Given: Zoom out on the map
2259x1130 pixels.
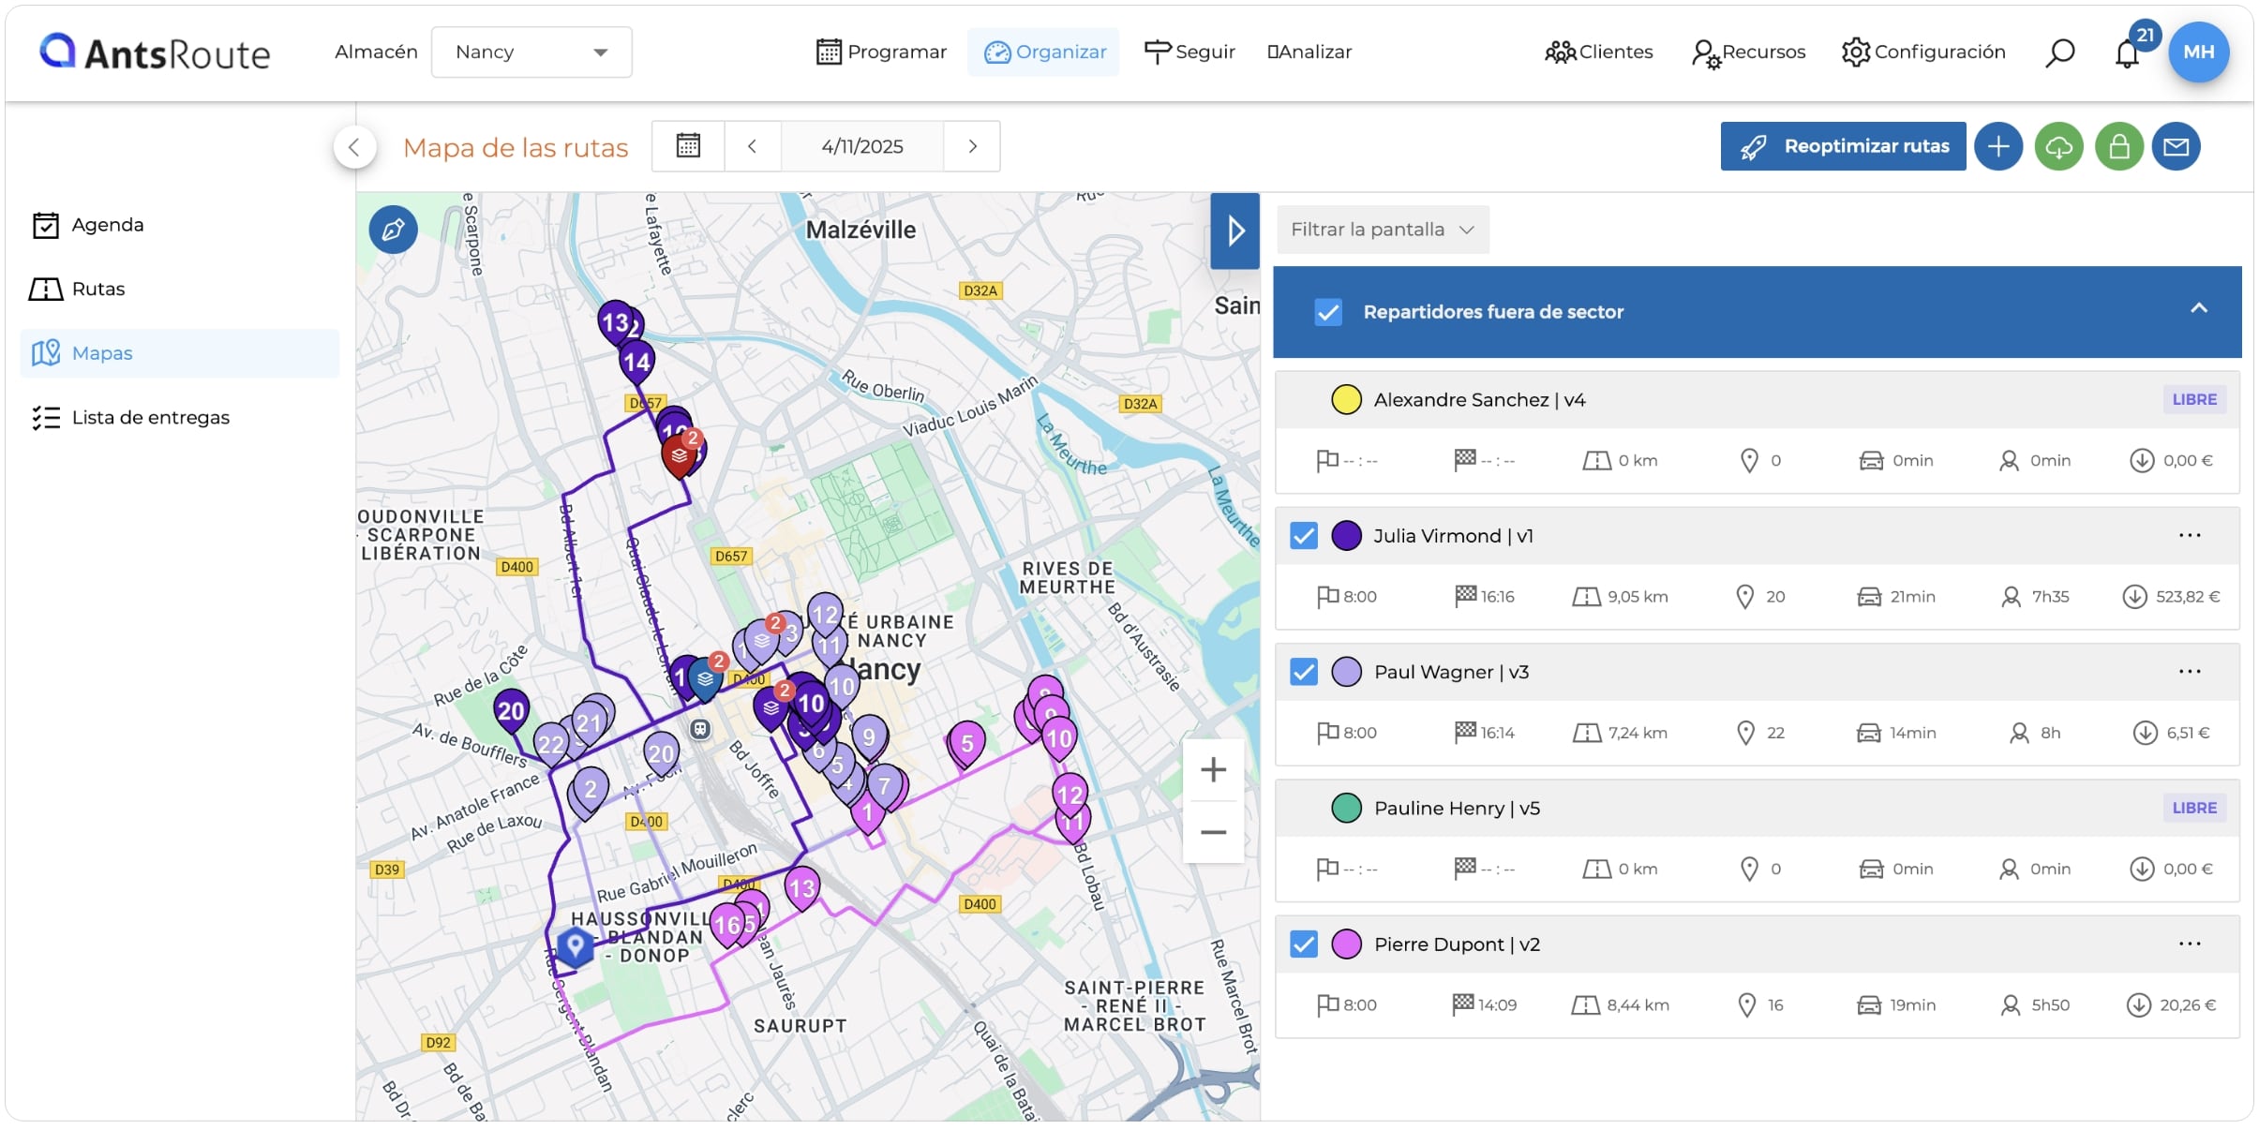Looking at the screenshot, I should [1214, 832].
